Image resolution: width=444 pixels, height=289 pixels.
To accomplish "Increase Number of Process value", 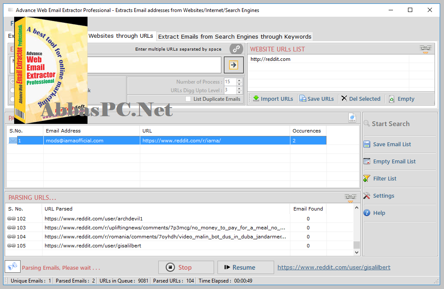I will (x=239, y=80).
